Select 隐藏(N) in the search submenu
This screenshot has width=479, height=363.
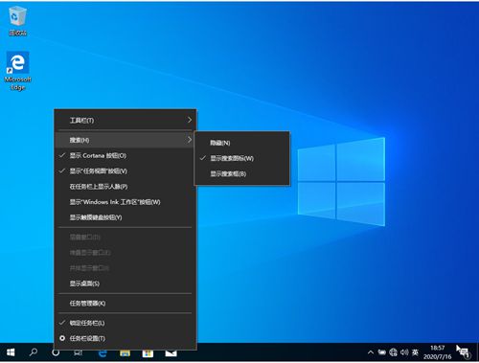pos(242,143)
